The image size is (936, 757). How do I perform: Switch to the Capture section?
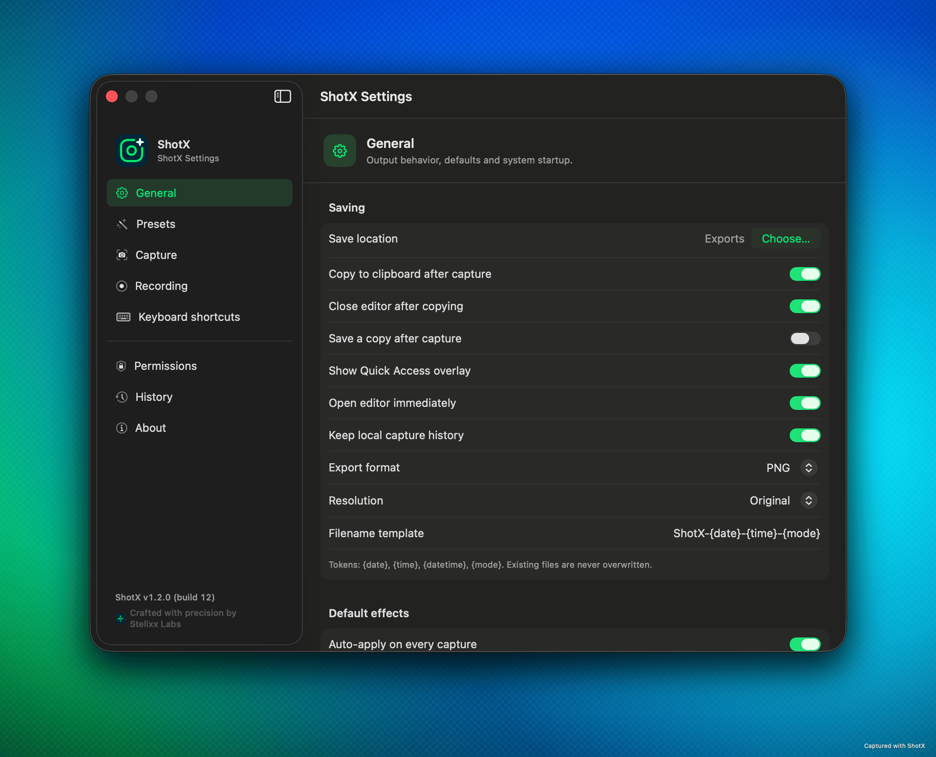(x=199, y=255)
